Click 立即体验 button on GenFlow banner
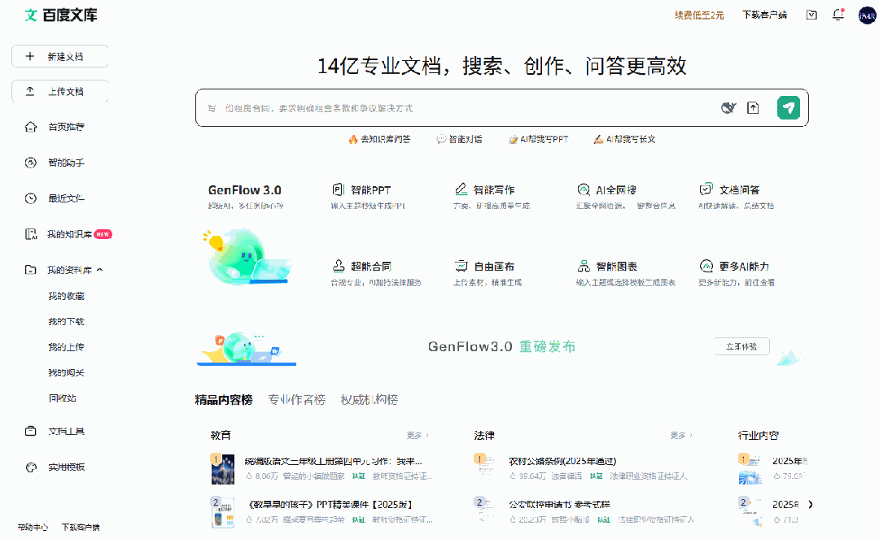Screen dimensions: 879x539 click(x=741, y=346)
